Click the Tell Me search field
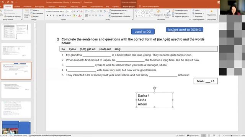This screenshot has height=137, width=245. 149,6
